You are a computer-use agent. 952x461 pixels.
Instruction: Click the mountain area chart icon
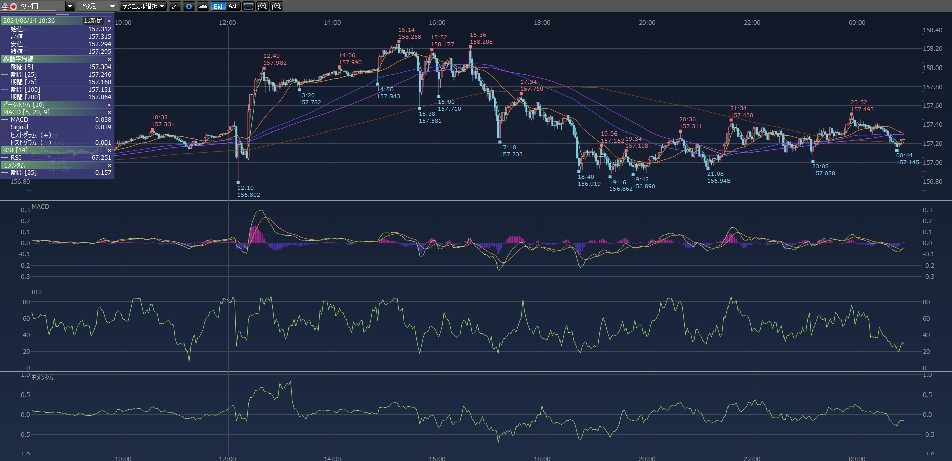coord(203,6)
